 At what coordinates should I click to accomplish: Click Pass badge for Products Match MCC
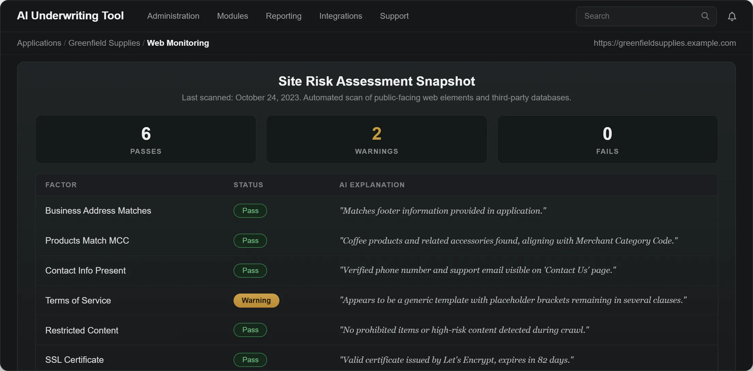250,241
